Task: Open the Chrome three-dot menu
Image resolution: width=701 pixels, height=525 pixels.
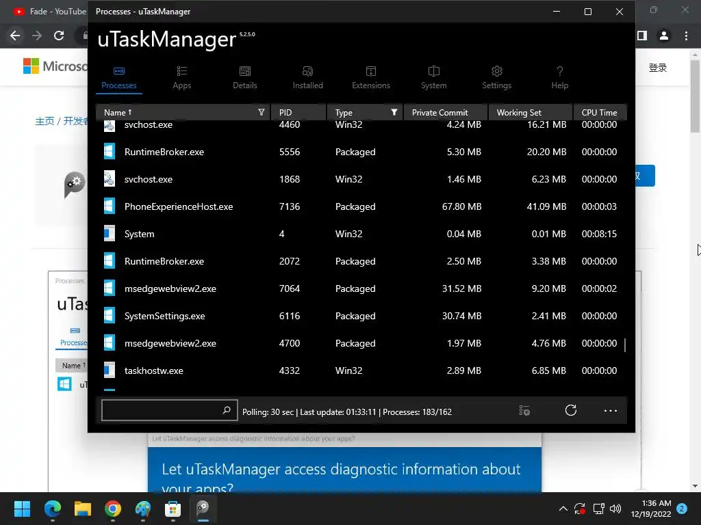Action: coord(686,36)
